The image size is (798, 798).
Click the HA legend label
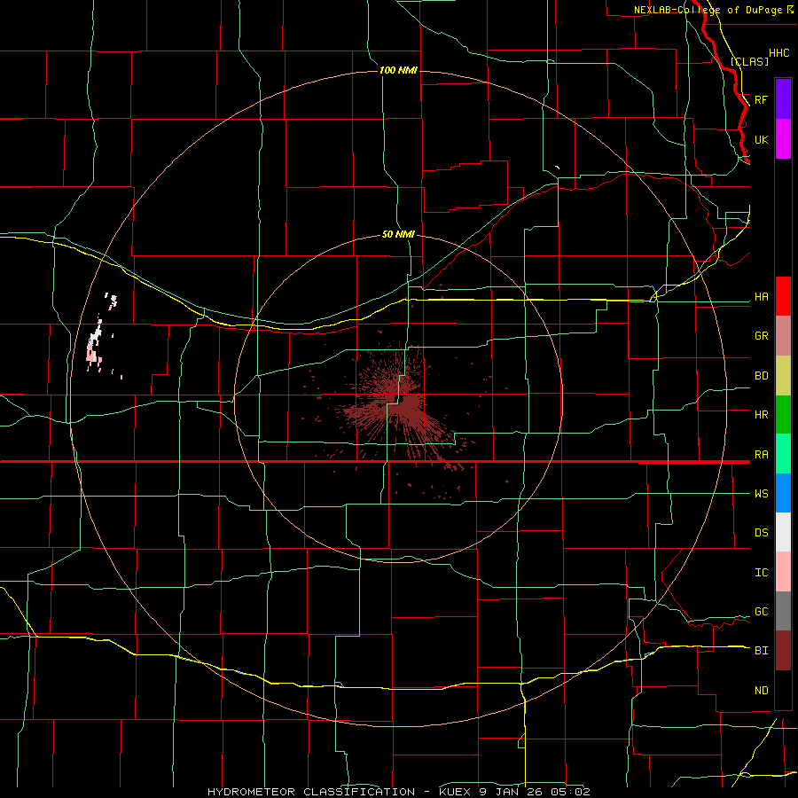(761, 297)
